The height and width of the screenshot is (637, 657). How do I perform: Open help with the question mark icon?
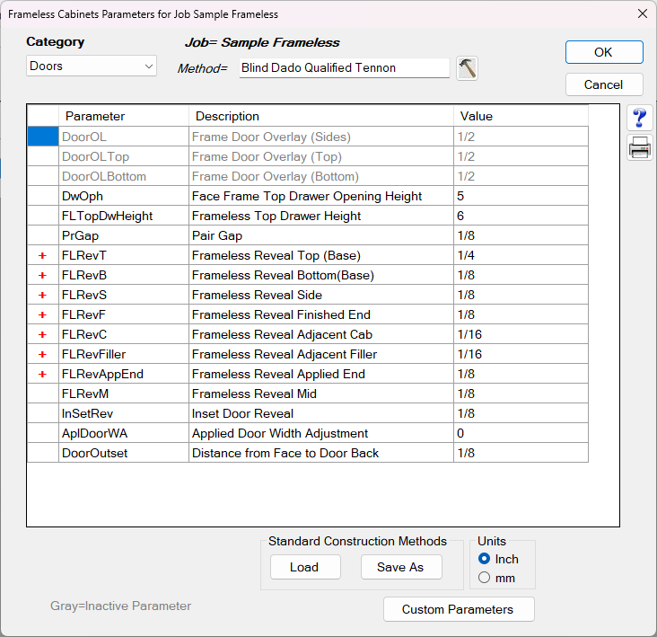[x=640, y=119]
